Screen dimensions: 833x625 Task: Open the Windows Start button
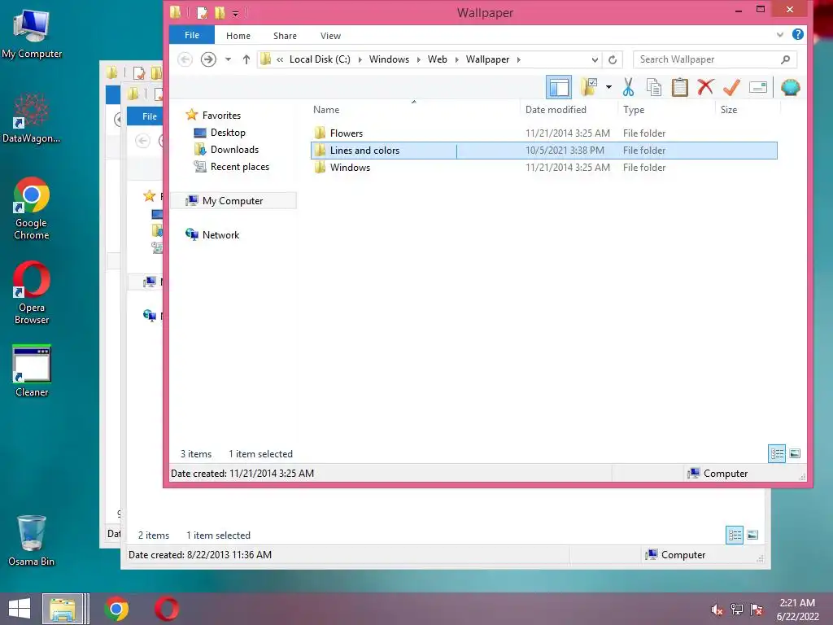point(20,609)
